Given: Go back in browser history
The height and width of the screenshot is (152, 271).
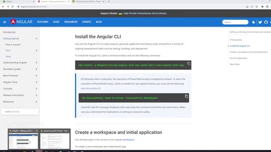Looking at the screenshot, I should point(3,7).
